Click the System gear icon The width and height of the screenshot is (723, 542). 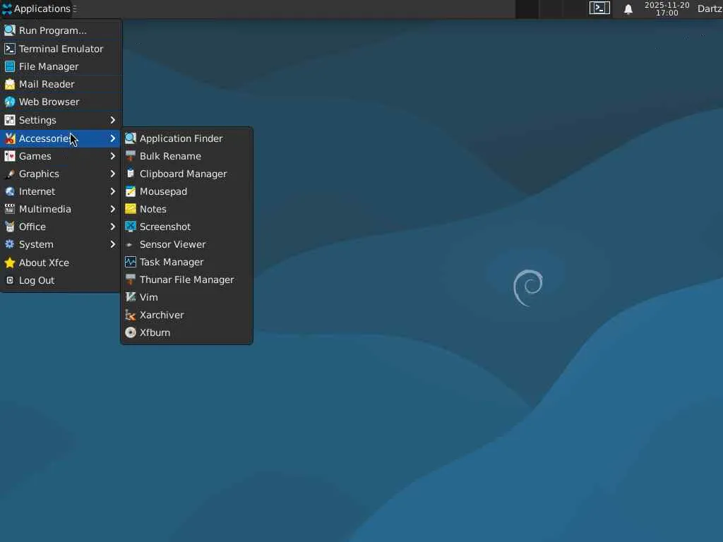tap(10, 244)
